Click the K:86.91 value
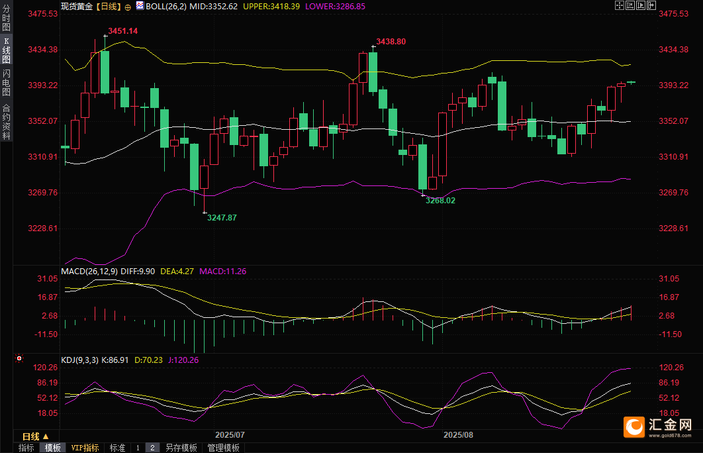The image size is (703, 453). [115, 360]
